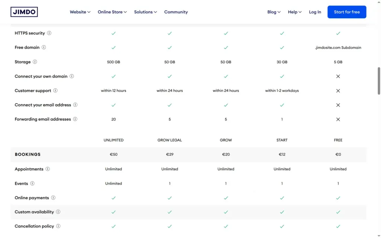The image size is (381, 238).
Task: Click Log In link
Action: point(315,12)
